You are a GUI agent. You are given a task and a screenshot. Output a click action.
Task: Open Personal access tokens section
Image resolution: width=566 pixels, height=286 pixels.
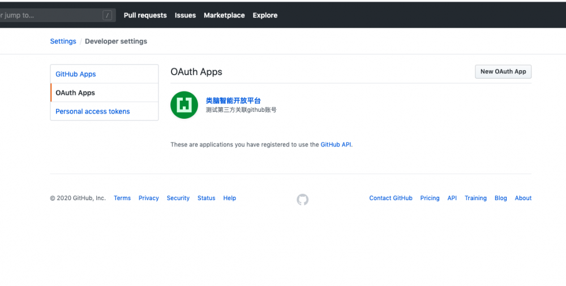93,111
